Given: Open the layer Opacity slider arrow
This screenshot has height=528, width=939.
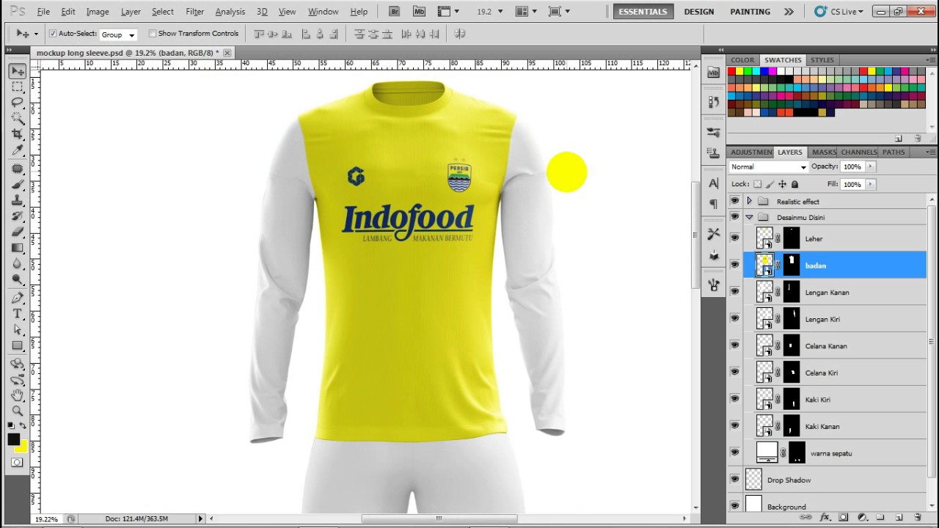Looking at the screenshot, I should coord(871,166).
